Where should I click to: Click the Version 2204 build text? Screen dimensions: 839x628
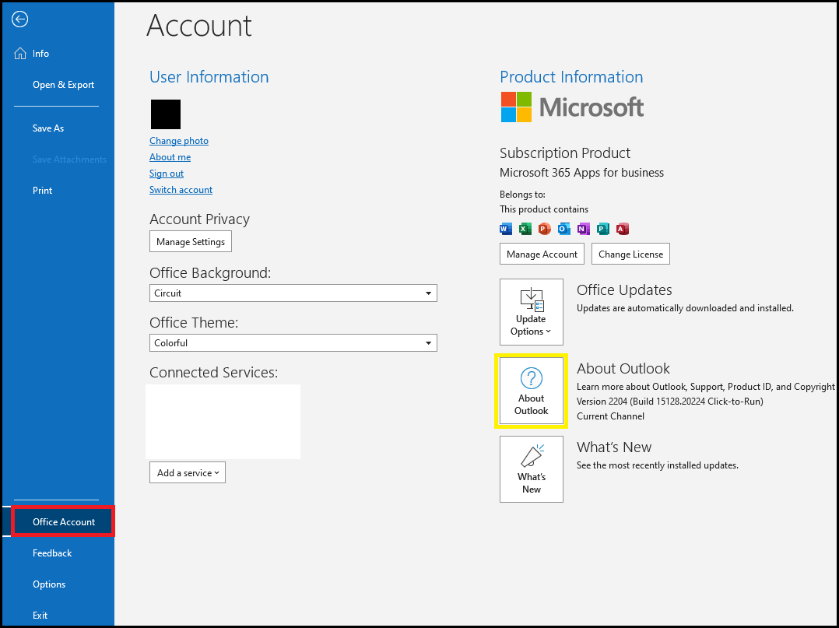tap(670, 402)
